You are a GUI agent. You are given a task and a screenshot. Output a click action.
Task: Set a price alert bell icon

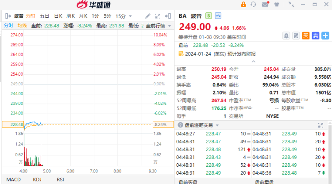point(286,36)
